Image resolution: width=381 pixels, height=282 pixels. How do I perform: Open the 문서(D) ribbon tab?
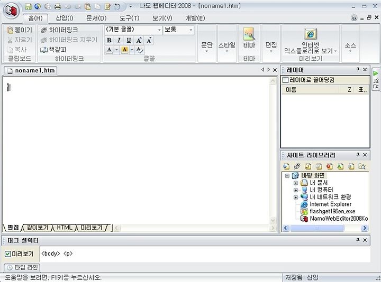96,18
